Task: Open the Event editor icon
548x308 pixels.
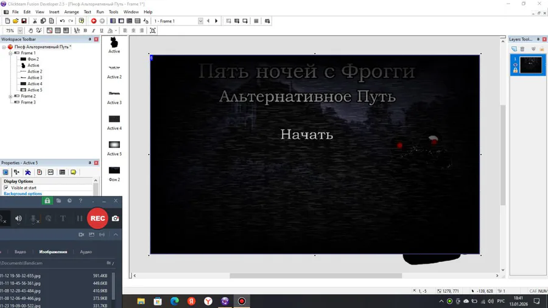Action: (129, 21)
